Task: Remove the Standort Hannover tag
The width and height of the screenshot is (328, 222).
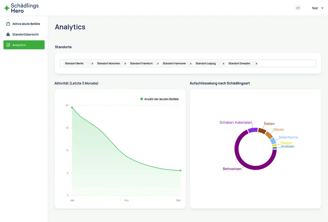Action: coord(191,63)
